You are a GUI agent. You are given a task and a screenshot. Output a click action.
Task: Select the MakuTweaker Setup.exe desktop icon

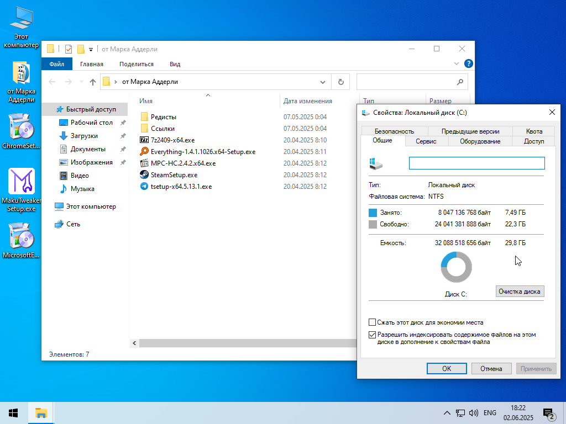pyautogui.click(x=22, y=190)
